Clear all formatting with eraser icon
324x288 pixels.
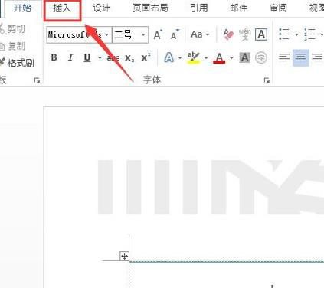[228, 34]
